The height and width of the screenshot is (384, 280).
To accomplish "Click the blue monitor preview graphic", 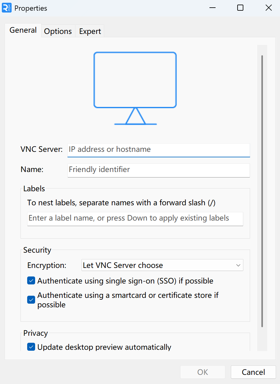I will pyautogui.click(x=135, y=80).
